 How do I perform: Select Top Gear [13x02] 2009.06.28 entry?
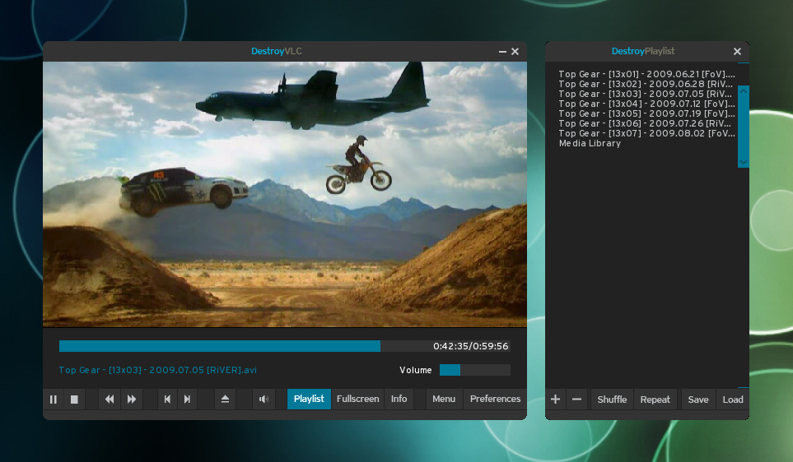coord(646,84)
